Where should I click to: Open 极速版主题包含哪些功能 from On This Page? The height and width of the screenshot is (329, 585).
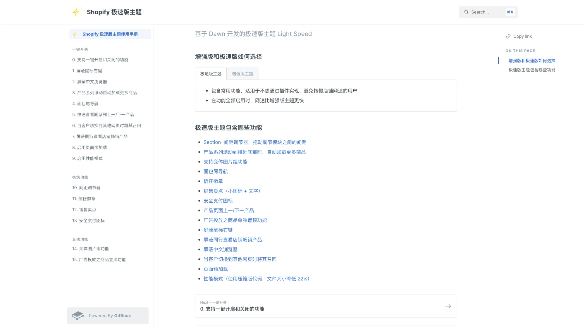tap(531, 70)
